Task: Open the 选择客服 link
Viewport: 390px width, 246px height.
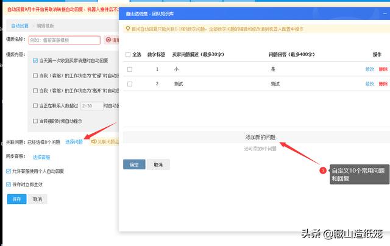Action: (41, 157)
